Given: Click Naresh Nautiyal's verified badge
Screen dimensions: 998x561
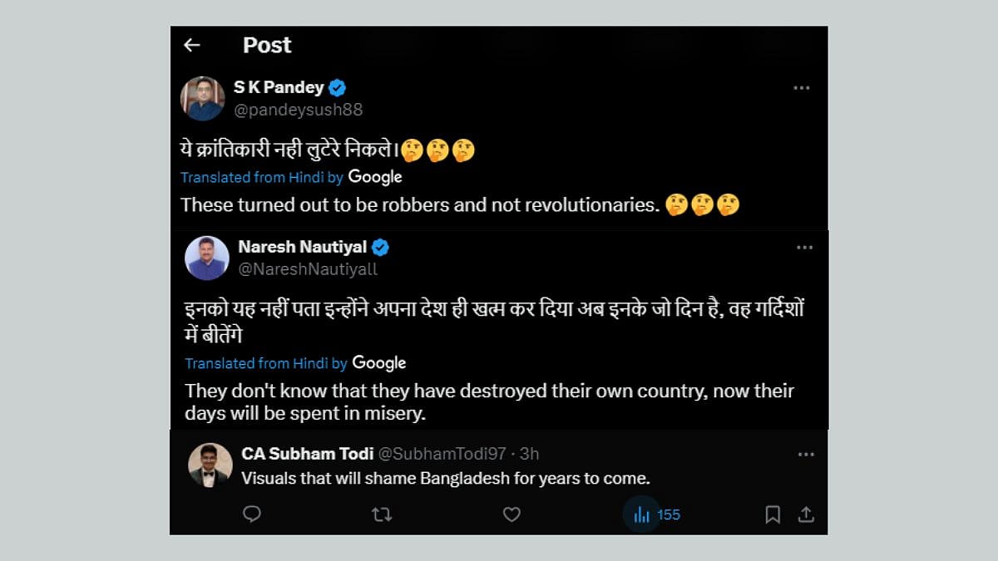Looking at the screenshot, I should coord(380,247).
